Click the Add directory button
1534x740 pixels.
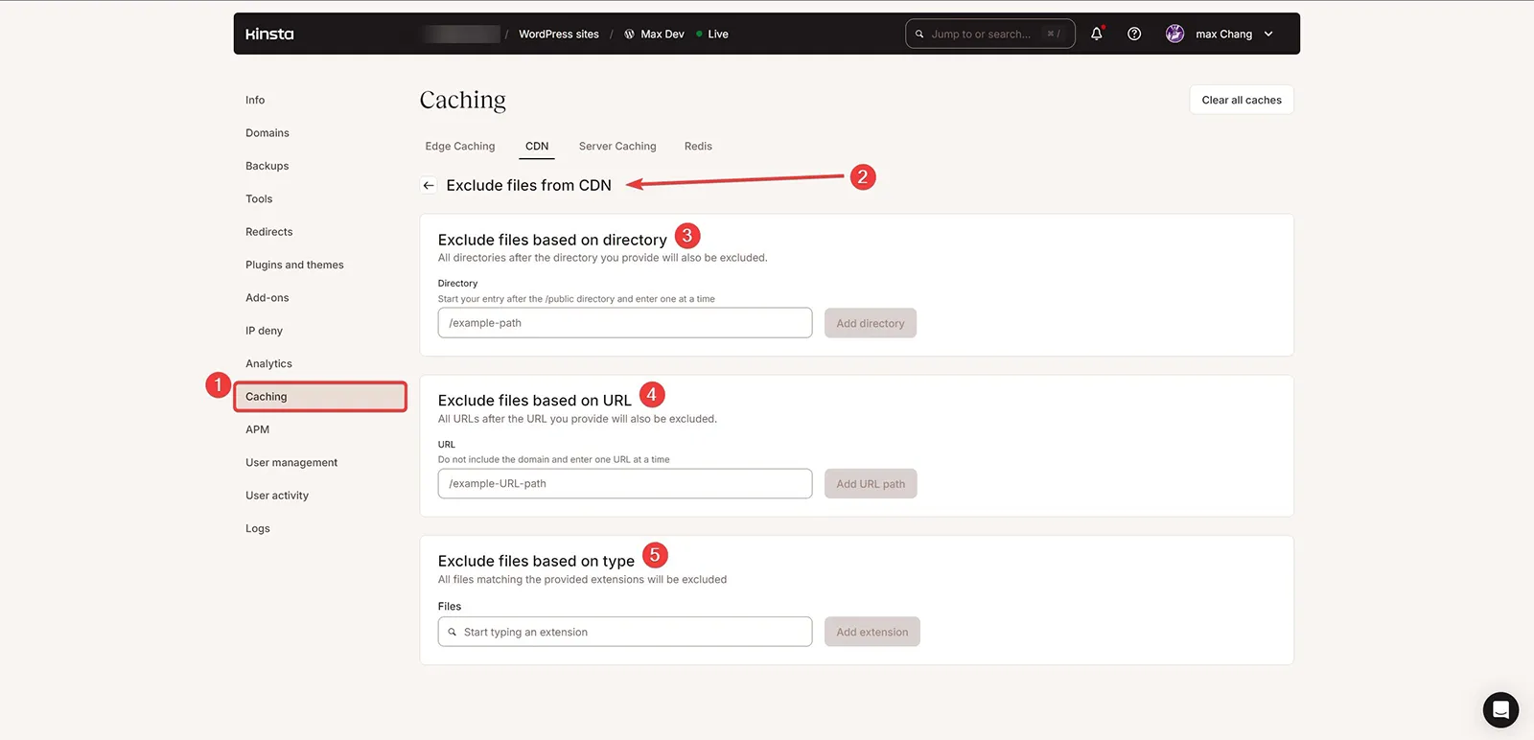click(871, 323)
